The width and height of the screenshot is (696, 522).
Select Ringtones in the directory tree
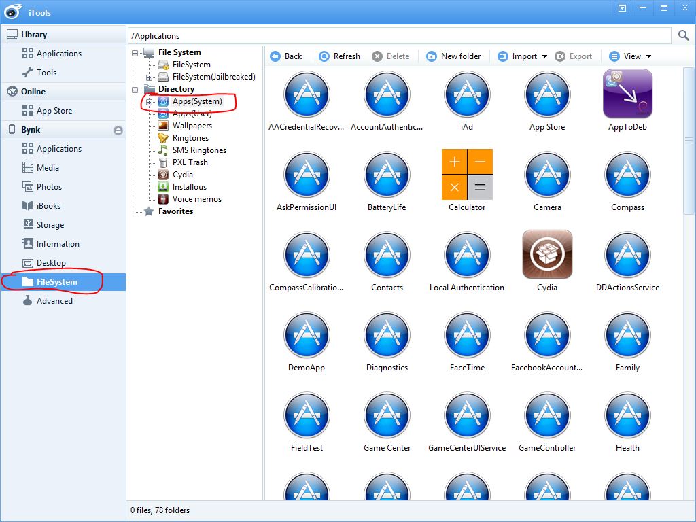190,138
